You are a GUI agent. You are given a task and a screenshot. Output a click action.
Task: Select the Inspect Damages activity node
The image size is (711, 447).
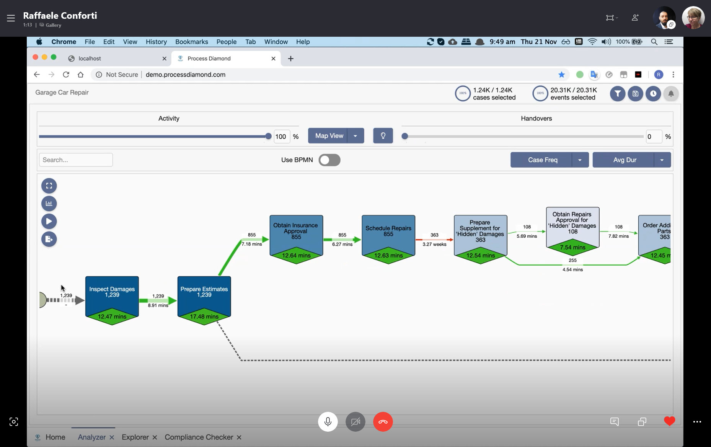click(x=112, y=300)
